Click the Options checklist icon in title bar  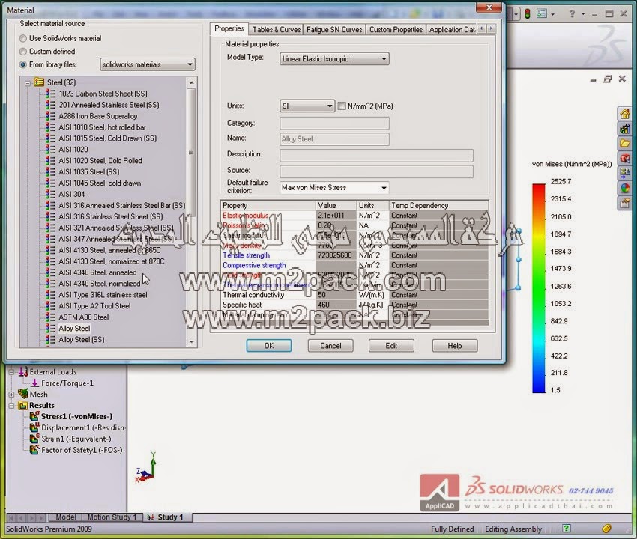[x=542, y=13]
